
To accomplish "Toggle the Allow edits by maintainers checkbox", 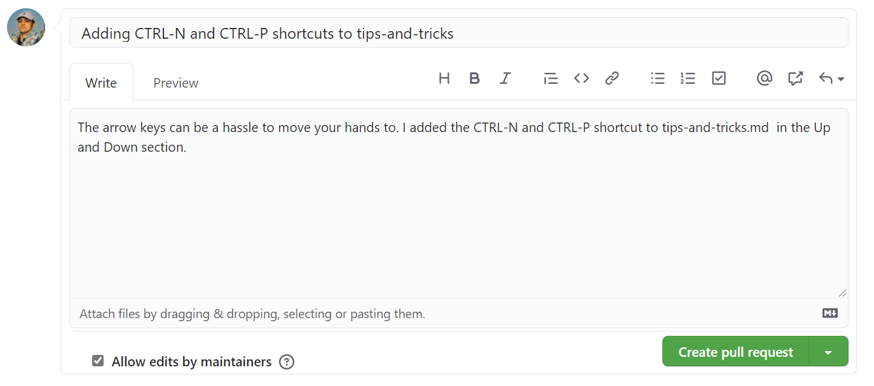I will tap(98, 361).
